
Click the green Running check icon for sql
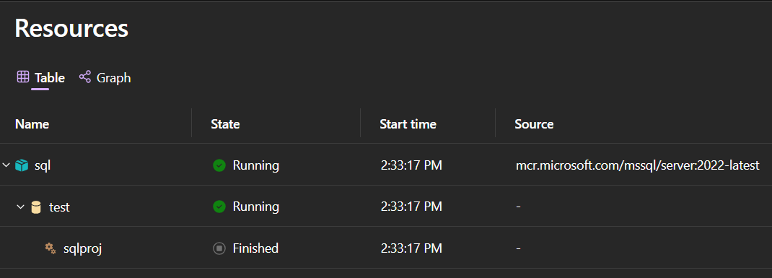219,165
